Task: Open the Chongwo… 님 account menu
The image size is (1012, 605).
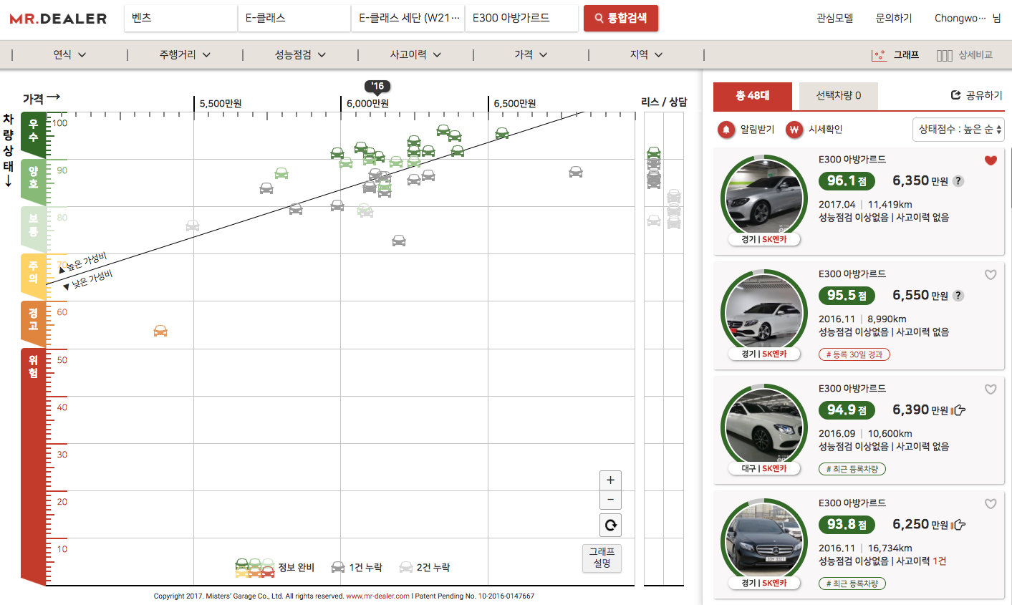Action: [968, 19]
